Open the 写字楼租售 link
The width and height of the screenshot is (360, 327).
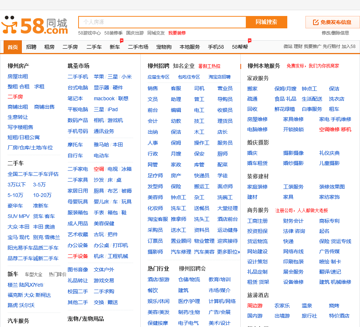(20, 127)
